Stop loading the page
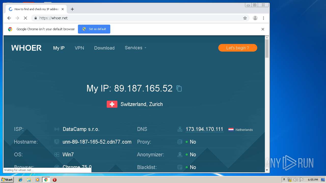The image size is (326, 183). [x=25, y=18]
